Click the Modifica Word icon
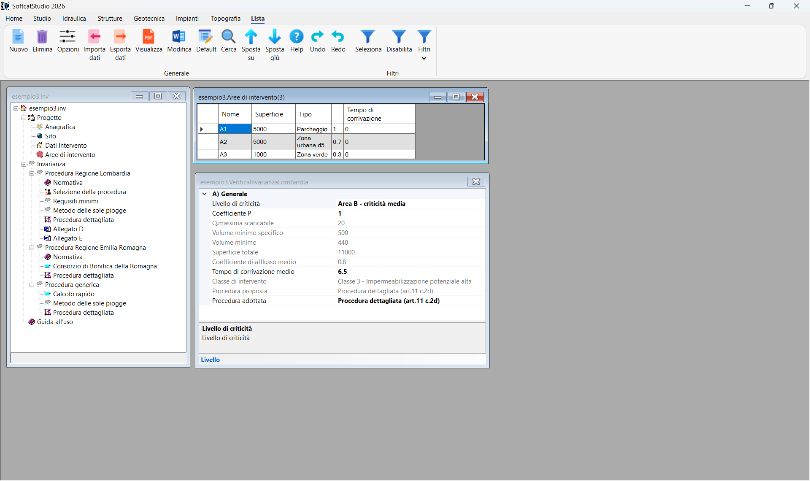The image size is (810, 481). coord(179,37)
